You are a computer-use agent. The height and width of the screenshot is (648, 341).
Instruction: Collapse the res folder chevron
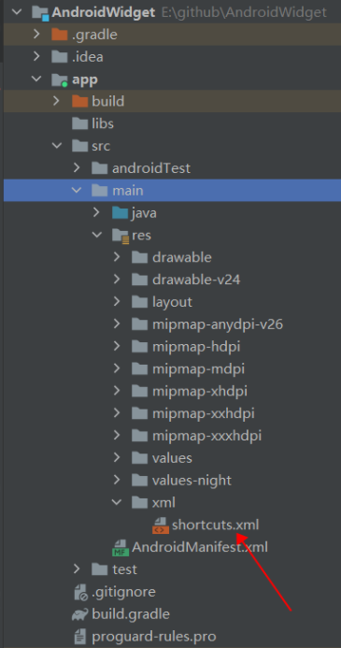coord(96,235)
